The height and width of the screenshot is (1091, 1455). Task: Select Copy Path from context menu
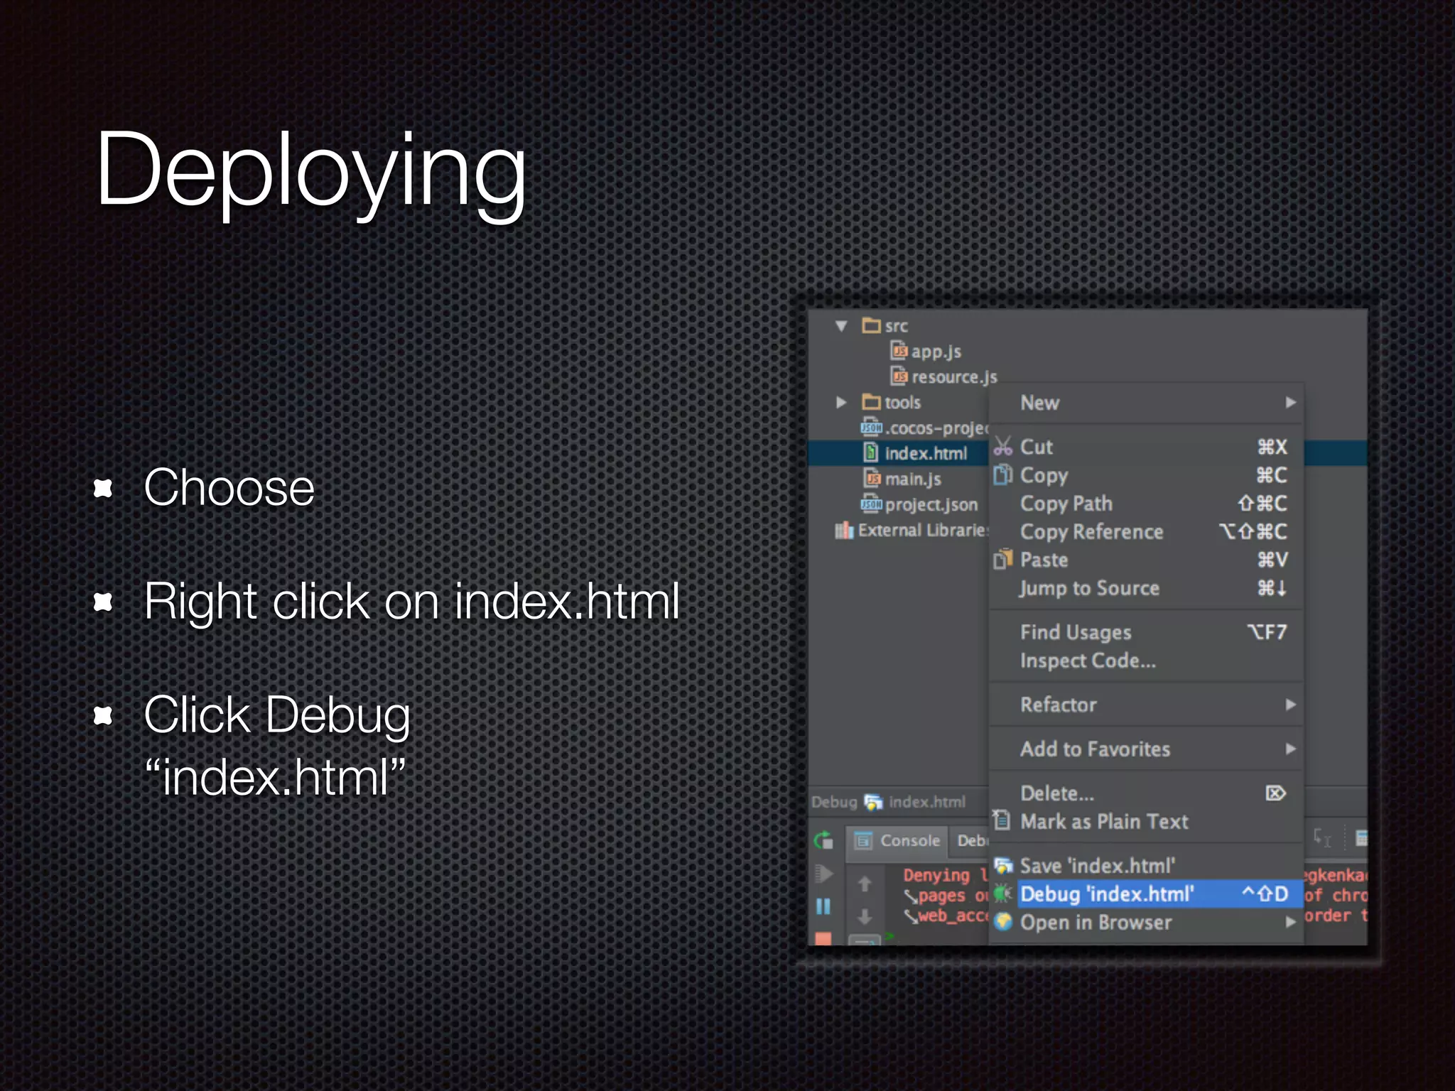coord(1066,504)
